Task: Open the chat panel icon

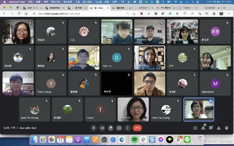Action: point(211,128)
